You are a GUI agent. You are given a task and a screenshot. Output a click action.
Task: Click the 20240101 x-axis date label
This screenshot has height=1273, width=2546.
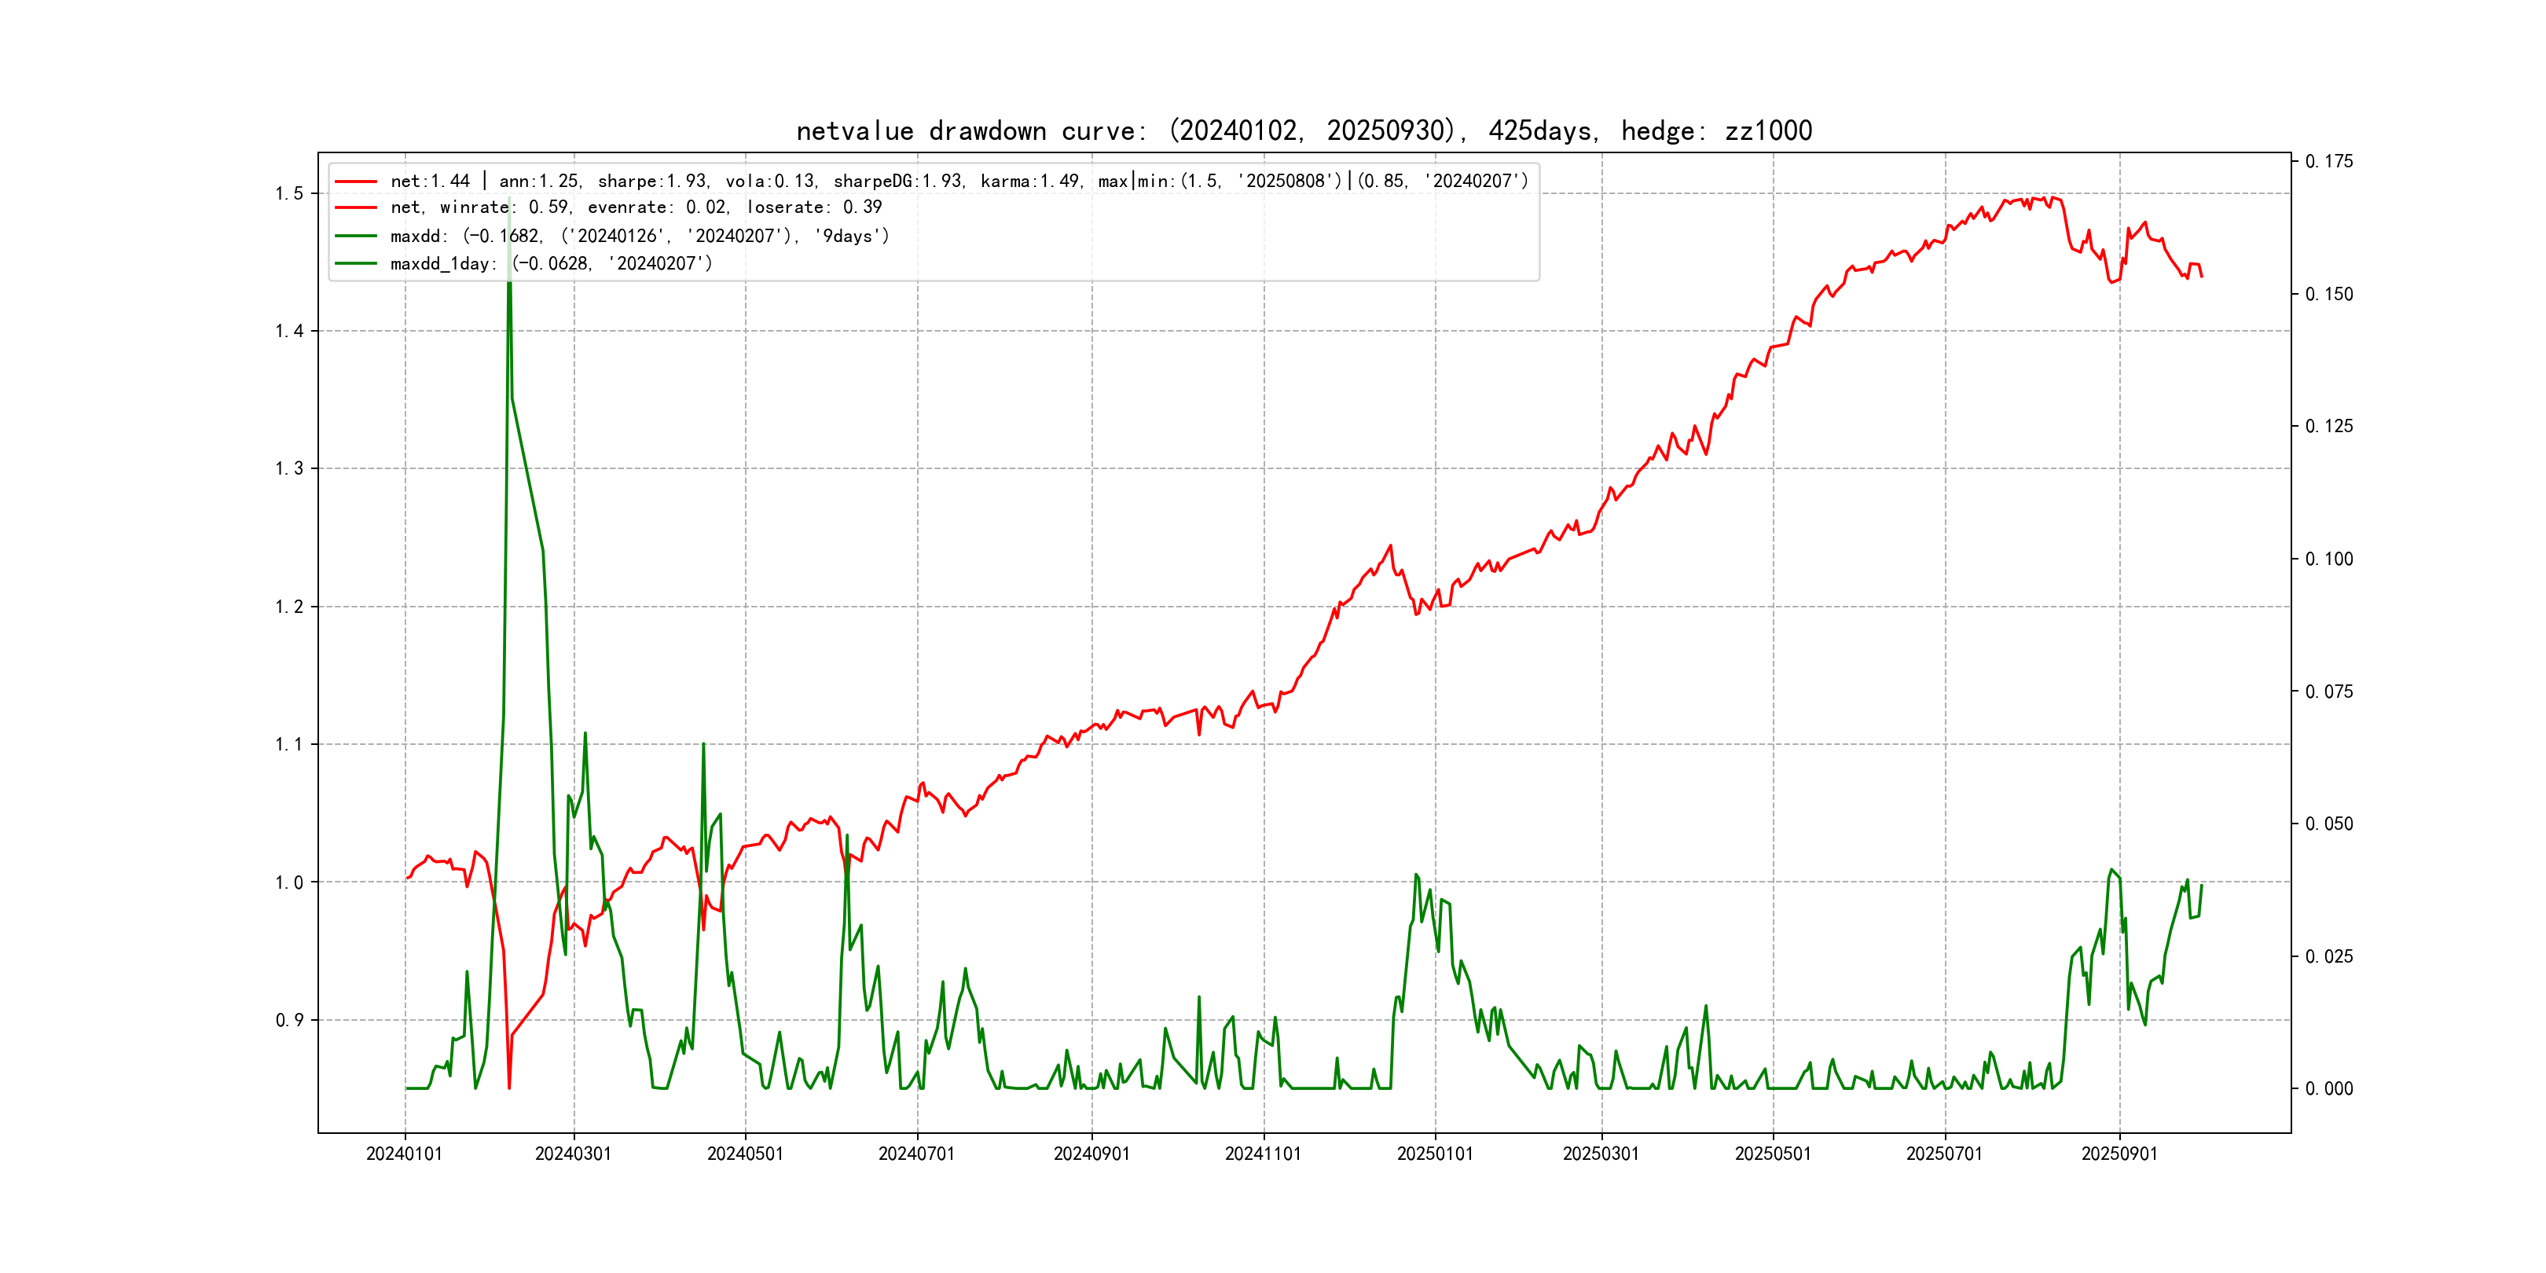click(404, 1154)
